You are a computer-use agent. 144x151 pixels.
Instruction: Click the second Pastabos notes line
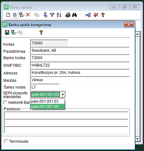66,122
